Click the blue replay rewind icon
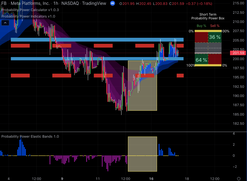The width and height of the screenshot is (247, 181). point(112,4)
